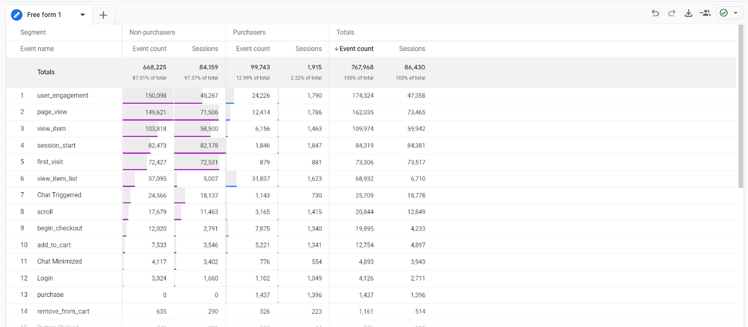Download the exploration data
The width and height of the screenshot is (748, 327).
coord(688,13)
